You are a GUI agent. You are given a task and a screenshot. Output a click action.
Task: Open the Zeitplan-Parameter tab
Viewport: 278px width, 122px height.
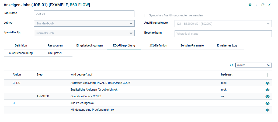(x=193, y=45)
